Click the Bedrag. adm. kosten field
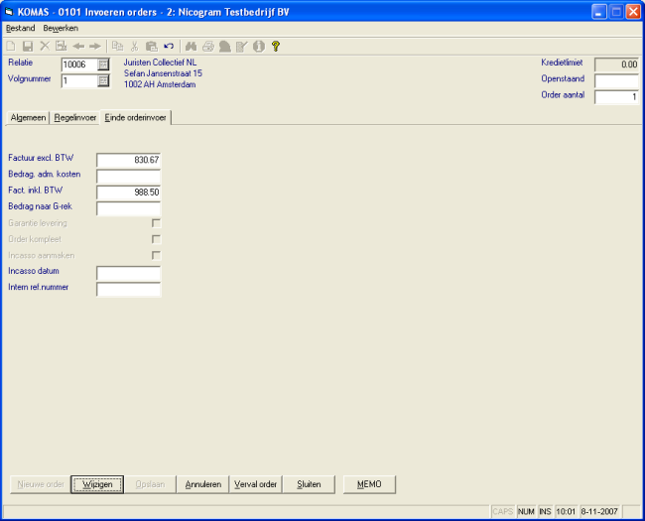This screenshot has height=521, width=645. click(x=128, y=176)
